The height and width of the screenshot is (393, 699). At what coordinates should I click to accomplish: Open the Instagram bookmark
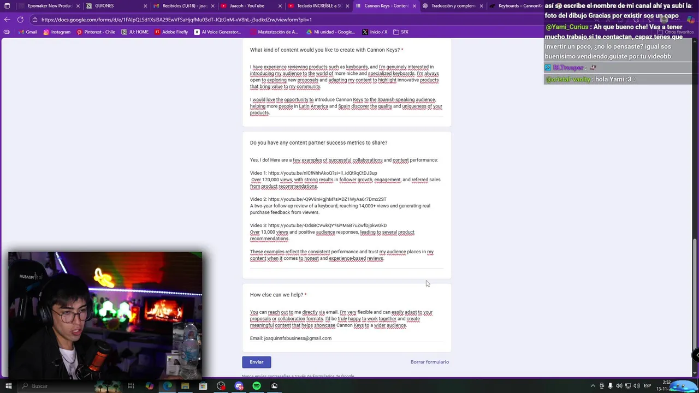(57, 32)
